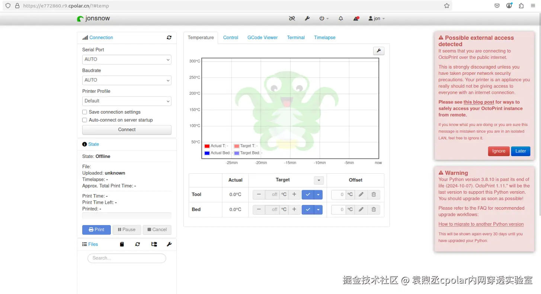Click the Pause button
This screenshot has width=541, height=294.
[127, 230]
